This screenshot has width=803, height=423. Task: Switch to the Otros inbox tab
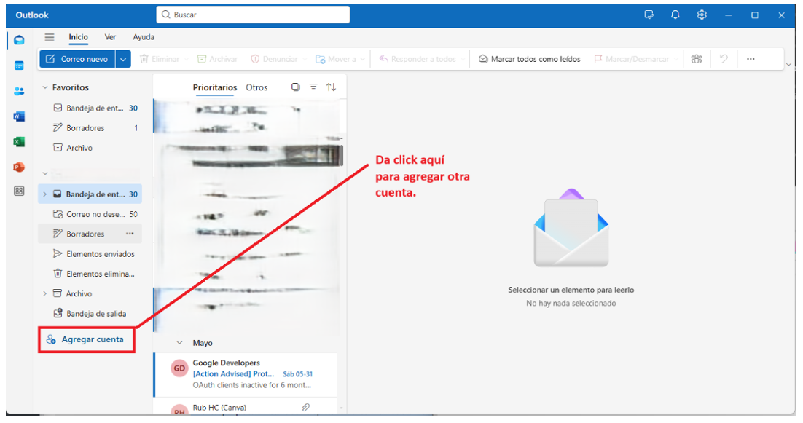[x=256, y=87]
